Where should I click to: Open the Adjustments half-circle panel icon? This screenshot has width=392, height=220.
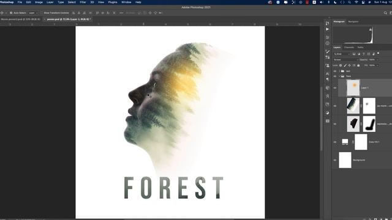point(328,112)
